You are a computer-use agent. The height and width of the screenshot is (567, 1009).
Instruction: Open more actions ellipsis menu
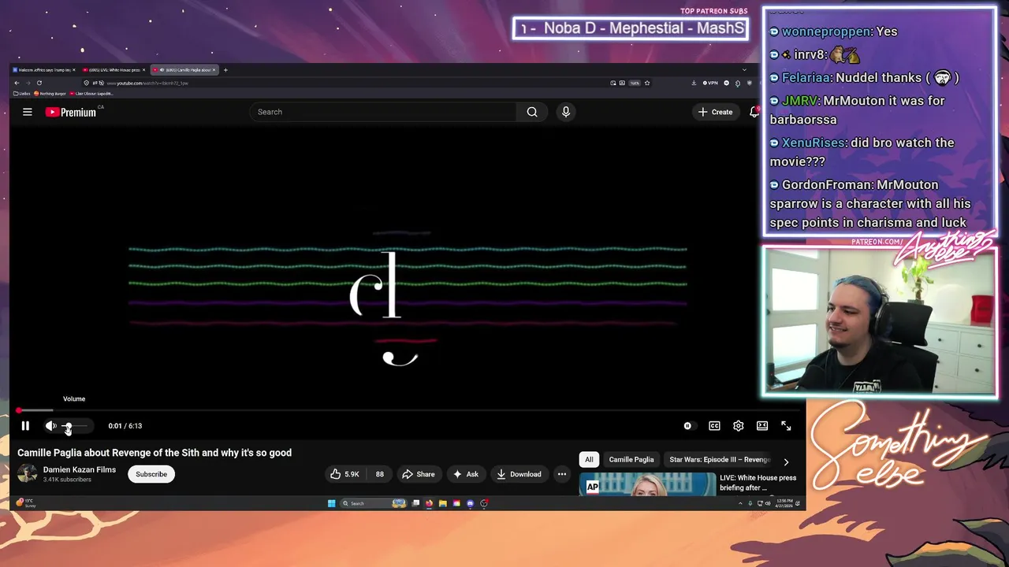(562, 474)
